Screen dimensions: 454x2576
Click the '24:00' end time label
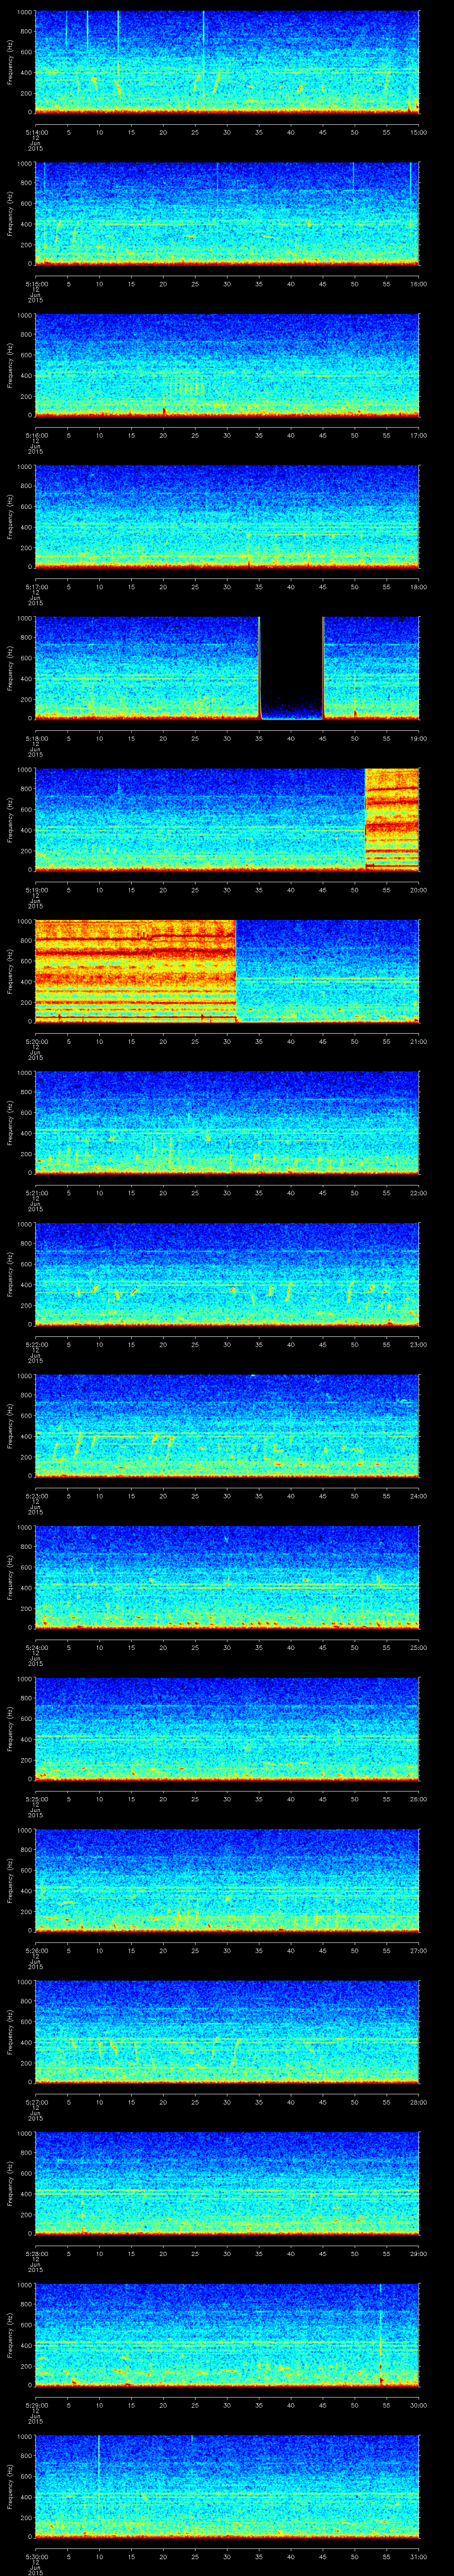pyautogui.click(x=418, y=1496)
